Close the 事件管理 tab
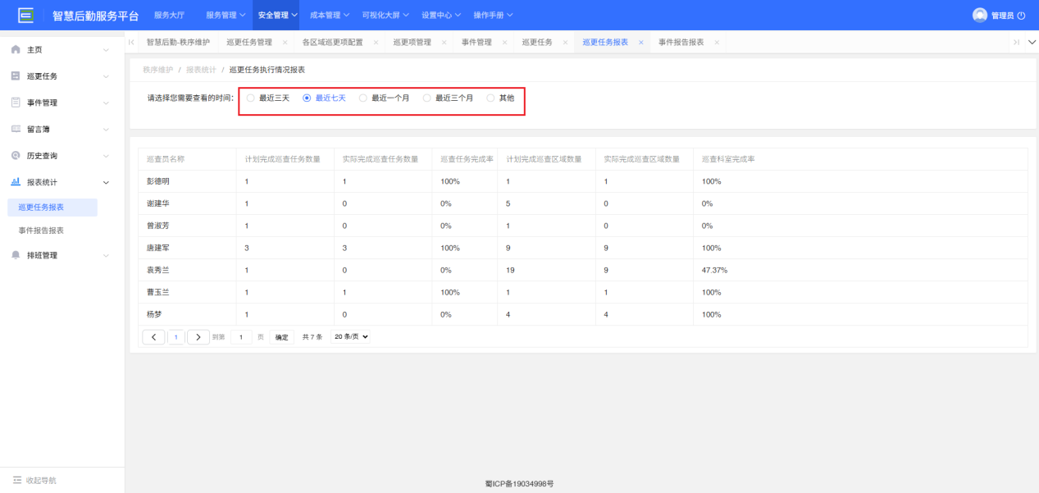 [x=504, y=42]
